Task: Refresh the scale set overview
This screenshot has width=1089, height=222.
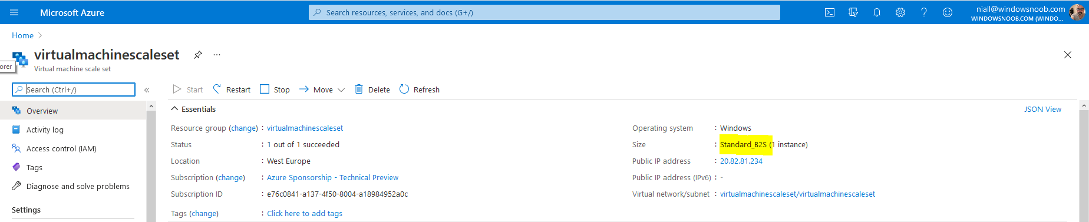Action: (420, 90)
